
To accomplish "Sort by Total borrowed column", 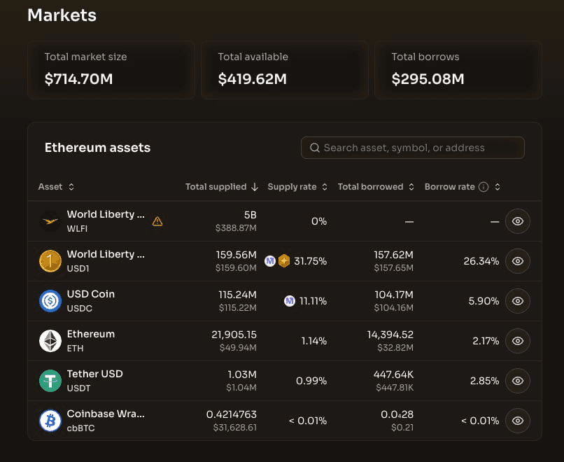I will point(376,187).
